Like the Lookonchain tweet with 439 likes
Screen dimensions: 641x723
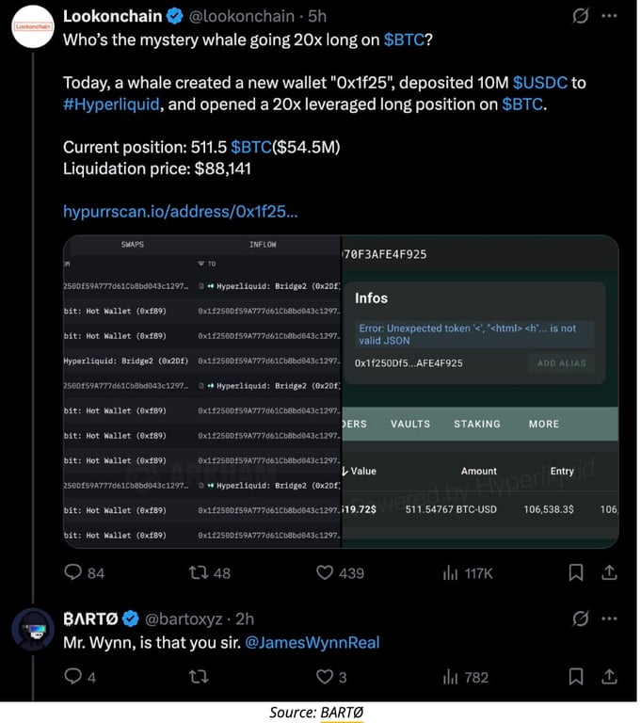point(340,572)
